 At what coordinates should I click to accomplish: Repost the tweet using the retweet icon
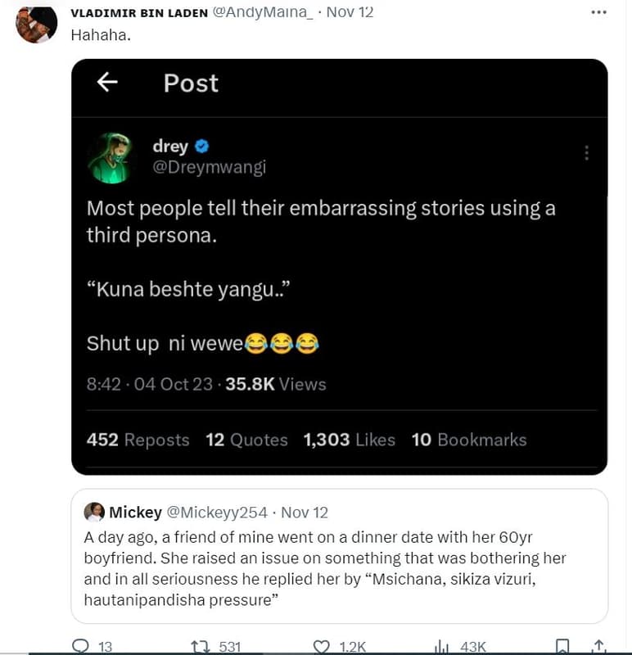point(199,646)
